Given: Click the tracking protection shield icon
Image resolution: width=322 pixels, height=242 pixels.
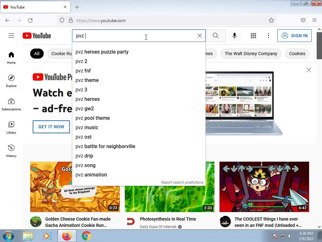Looking at the screenshot, I should [62, 20].
